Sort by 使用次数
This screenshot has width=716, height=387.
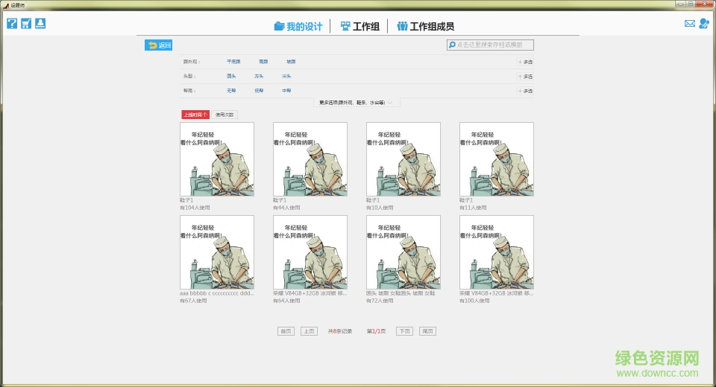point(224,115)
